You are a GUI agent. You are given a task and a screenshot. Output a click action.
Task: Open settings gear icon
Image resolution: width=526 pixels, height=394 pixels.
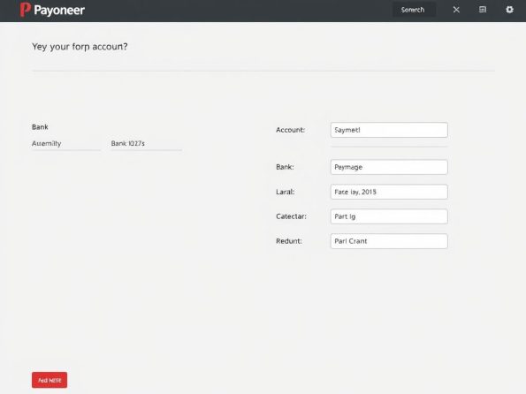tap(509, 10)
